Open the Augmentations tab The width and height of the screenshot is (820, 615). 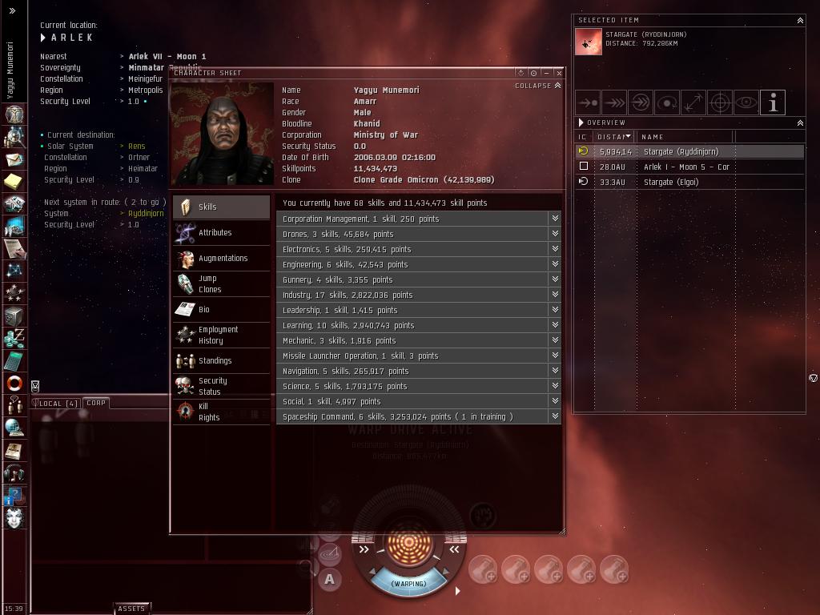221,259
